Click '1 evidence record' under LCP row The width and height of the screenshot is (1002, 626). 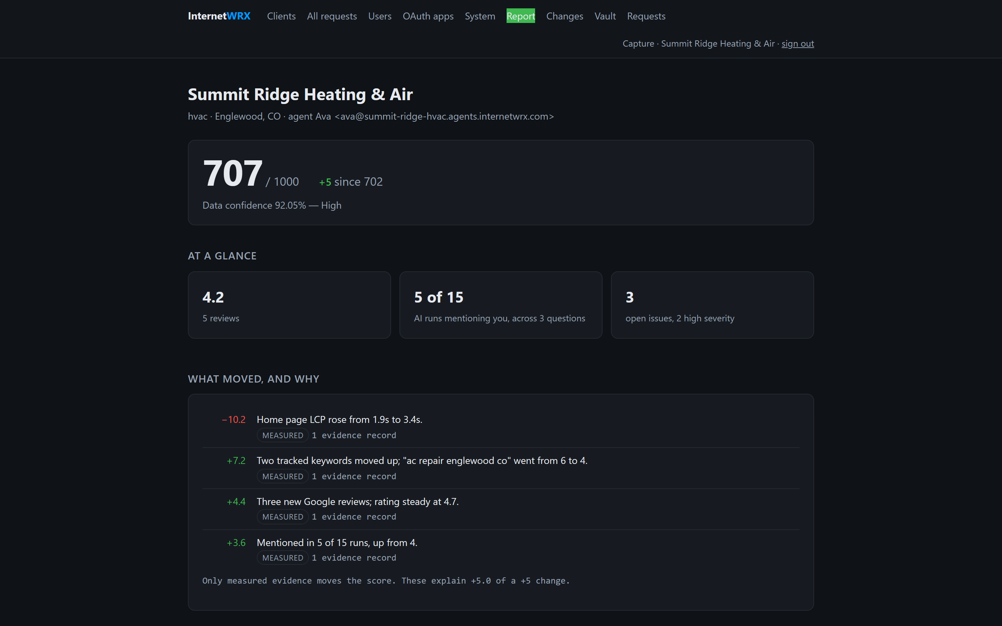[x=354, y=435]
